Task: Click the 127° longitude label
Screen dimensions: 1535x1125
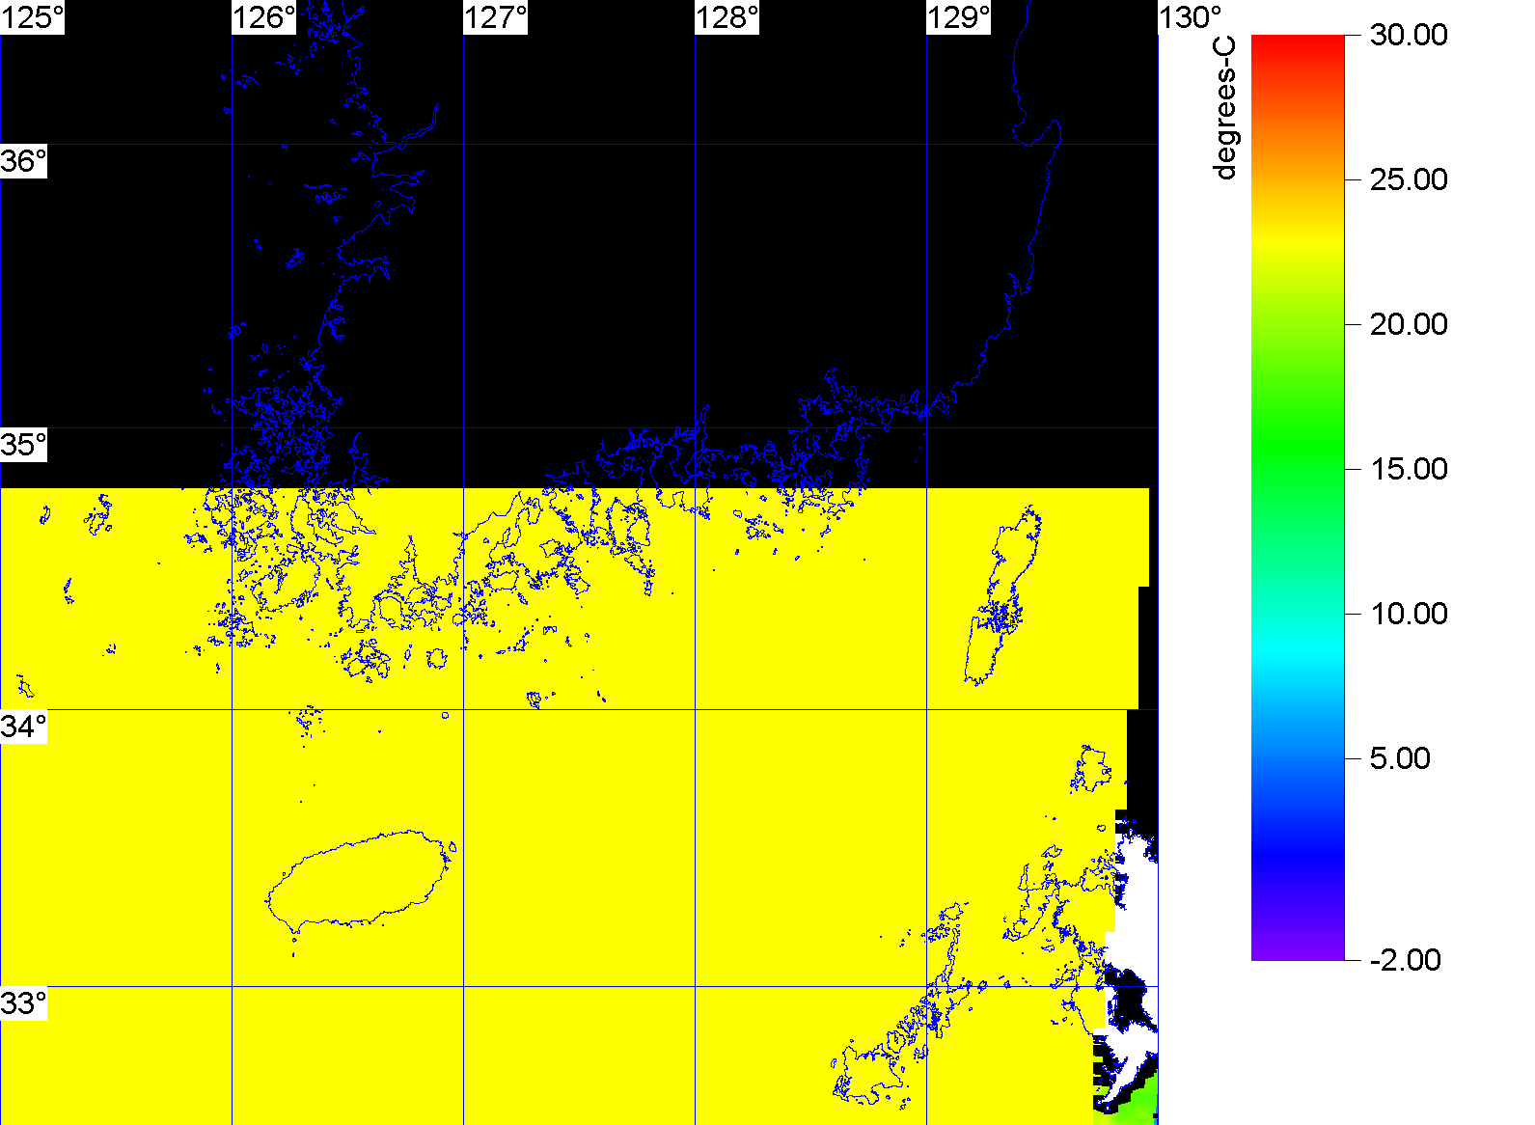Action: point(496,17)
